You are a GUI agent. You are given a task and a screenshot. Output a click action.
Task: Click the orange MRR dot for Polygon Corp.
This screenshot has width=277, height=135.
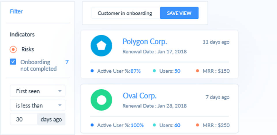pyautogui.click(x=197, y=71)
